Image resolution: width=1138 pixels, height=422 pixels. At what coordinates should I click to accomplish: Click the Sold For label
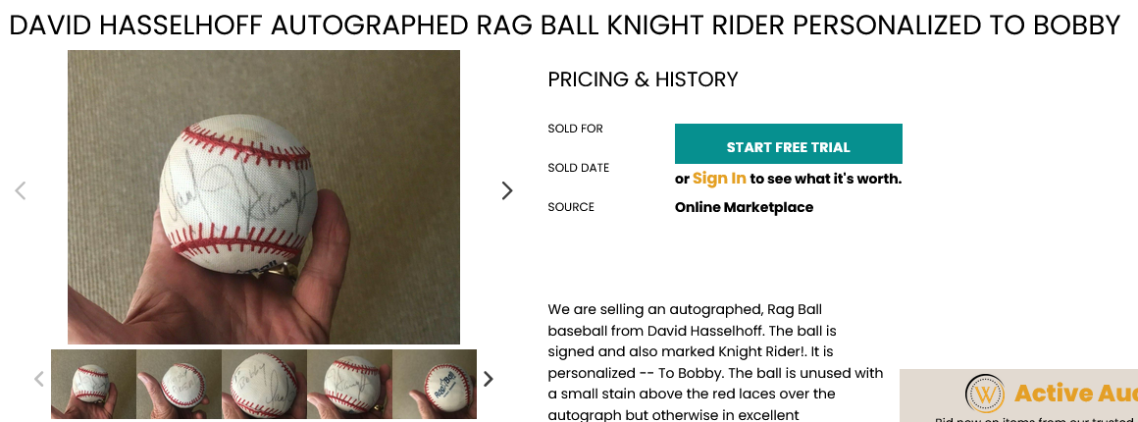tap(576, 129)
